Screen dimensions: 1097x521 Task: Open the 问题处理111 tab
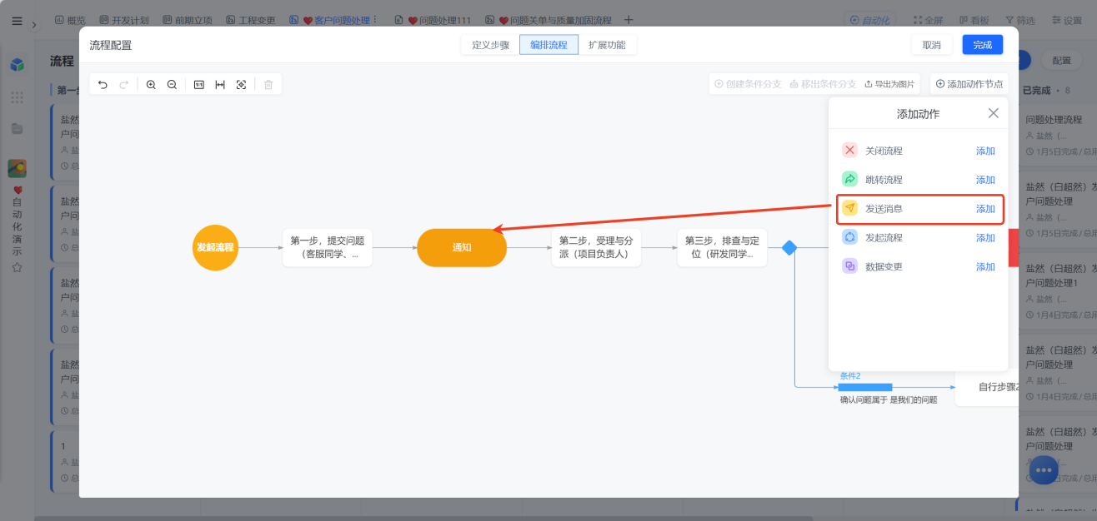(x=433, y=20)
